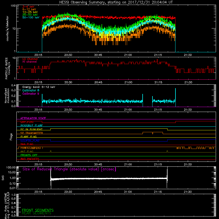
Task: Click the ATTENUATOR_STATE flag label
Action: 33,118
